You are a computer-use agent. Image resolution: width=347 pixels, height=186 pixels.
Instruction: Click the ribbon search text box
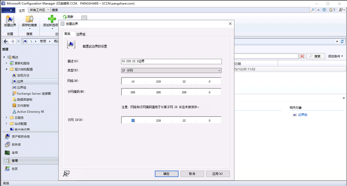tap(180, 10)
